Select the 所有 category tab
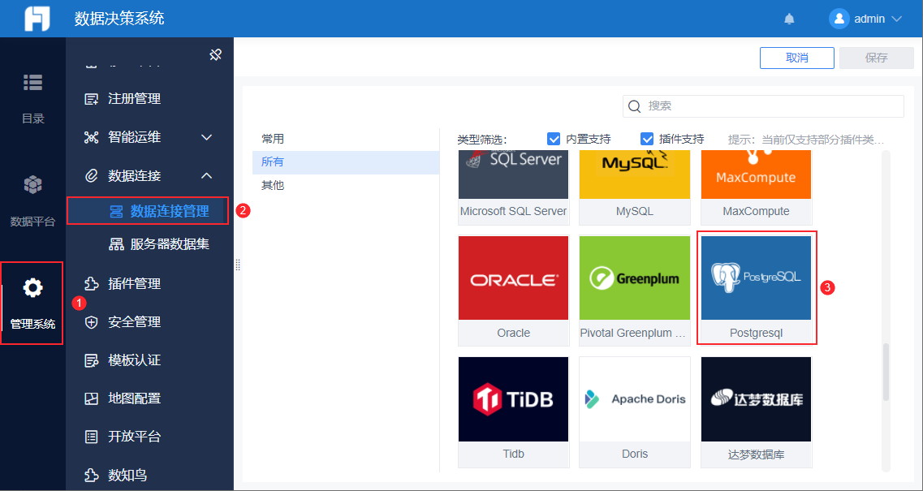The height and width of the screenshot is (491, 923). click(x=346, y=162)
